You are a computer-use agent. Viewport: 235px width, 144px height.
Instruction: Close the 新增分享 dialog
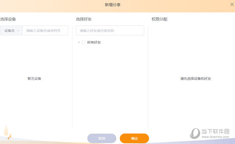(232, 4)
